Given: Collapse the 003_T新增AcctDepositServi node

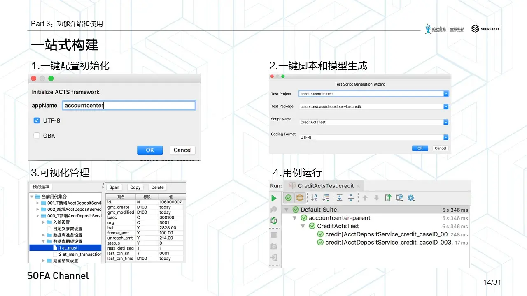Looking at the screenshot, I should click(x=38, y=216).
